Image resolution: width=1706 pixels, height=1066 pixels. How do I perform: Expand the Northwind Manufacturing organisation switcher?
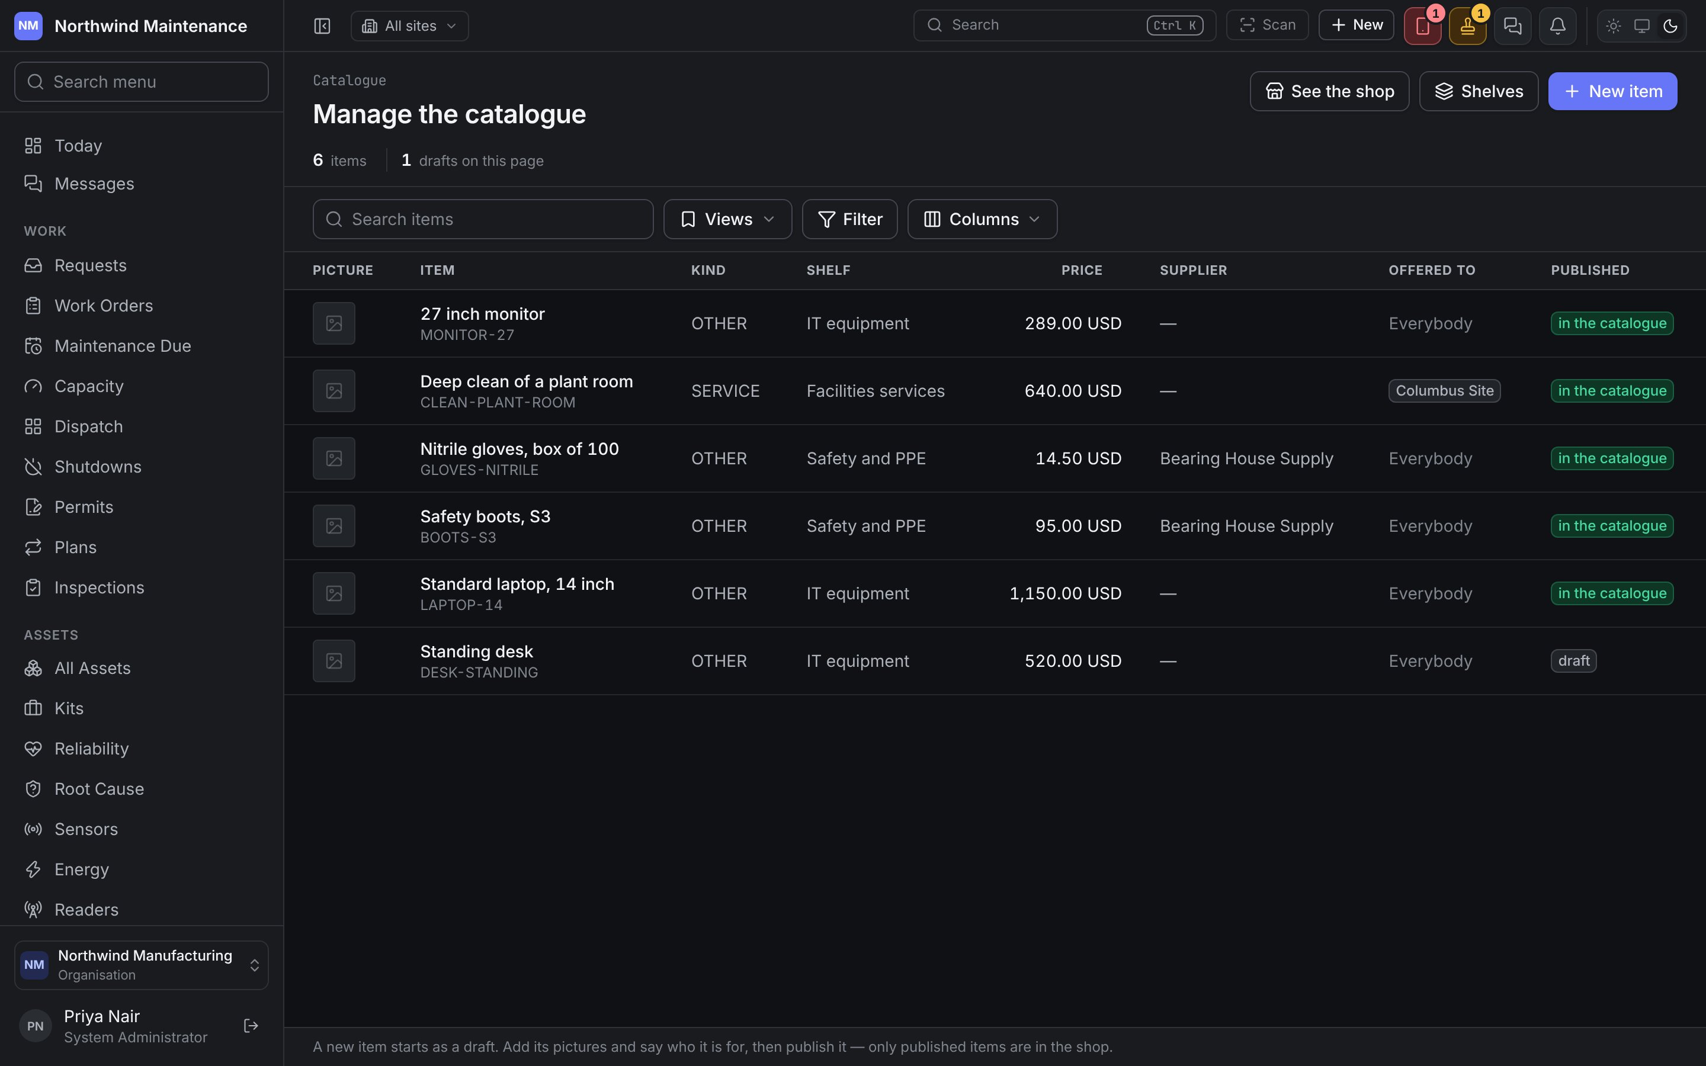141,965
